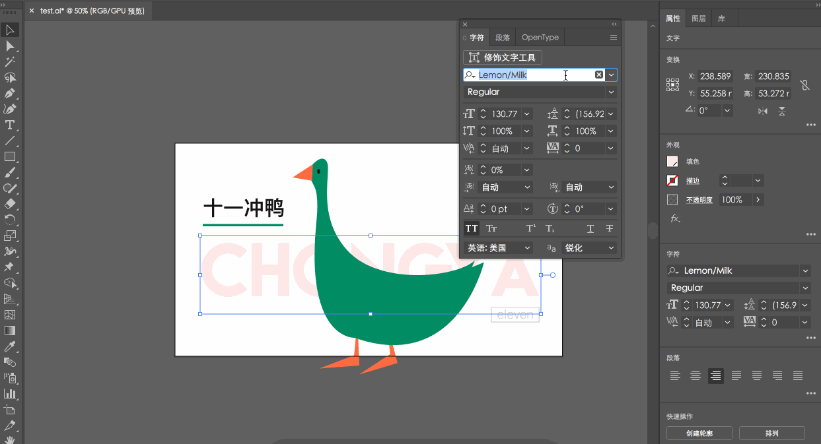This screenshot has height=444, width=821.
Task: Select the Selection tool arrow
Action: click(11, 30)
